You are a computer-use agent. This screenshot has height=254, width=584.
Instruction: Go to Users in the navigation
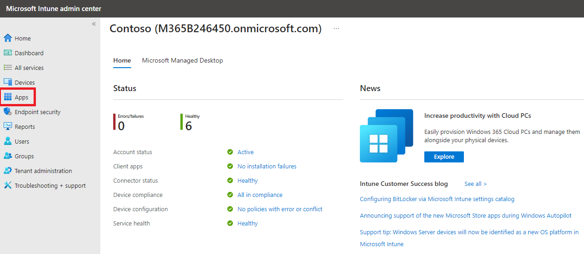pos(22,141)
